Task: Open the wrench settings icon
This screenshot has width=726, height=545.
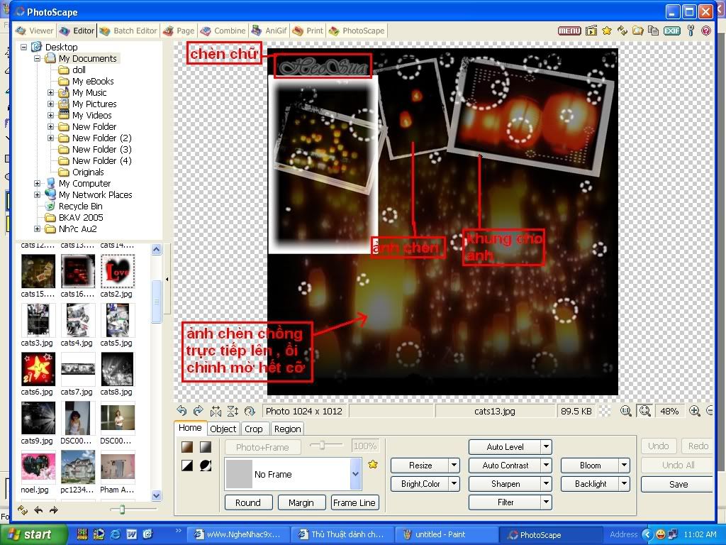Action: pos(689,31)
